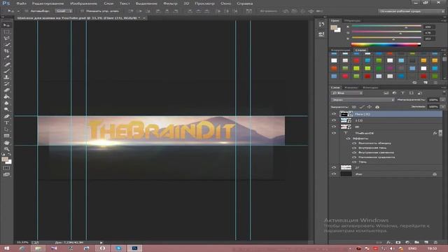Open the Основная рабочая среда workspace dropdown
Screen dimensions: 448x252
click(412, 11)
